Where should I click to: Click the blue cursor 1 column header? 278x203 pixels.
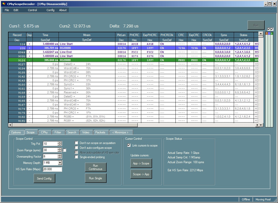pyautogui.click(x=269, y=33)
